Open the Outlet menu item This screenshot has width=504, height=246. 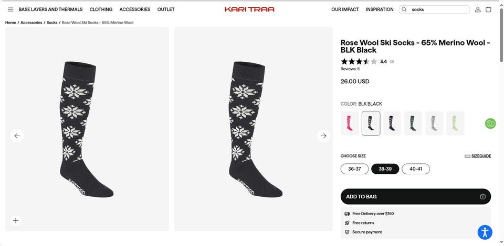point(166,9)
